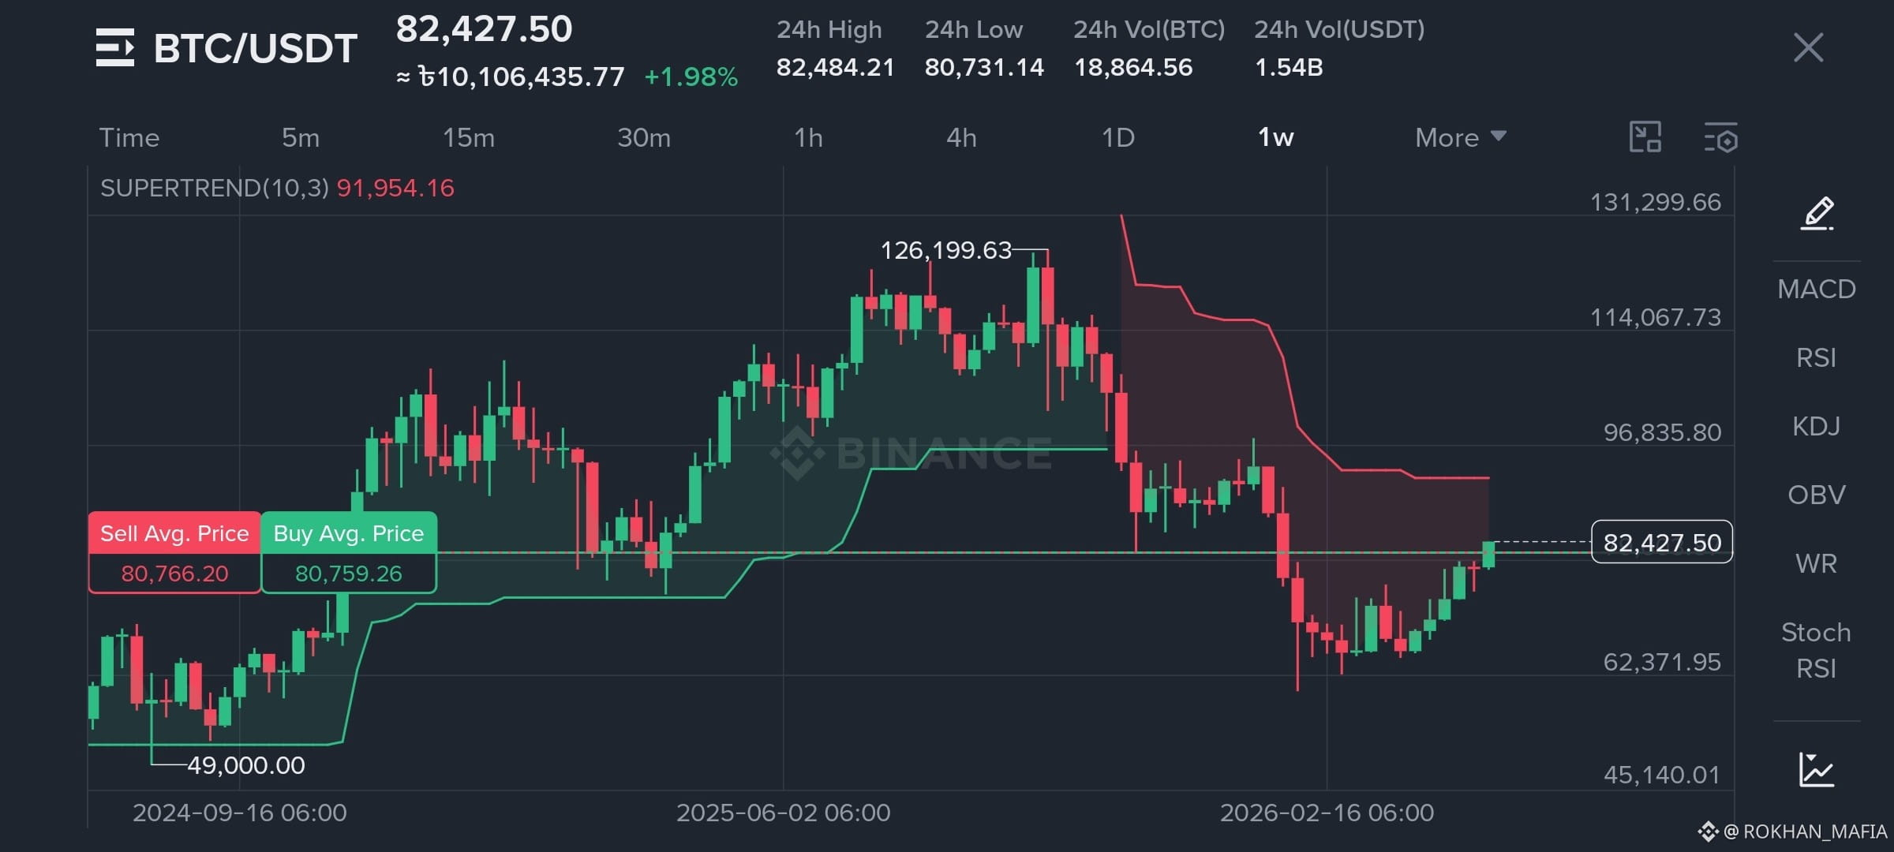
Task: Select the Time chart interval
Action: pyautogui.click(x=129, y=138)
